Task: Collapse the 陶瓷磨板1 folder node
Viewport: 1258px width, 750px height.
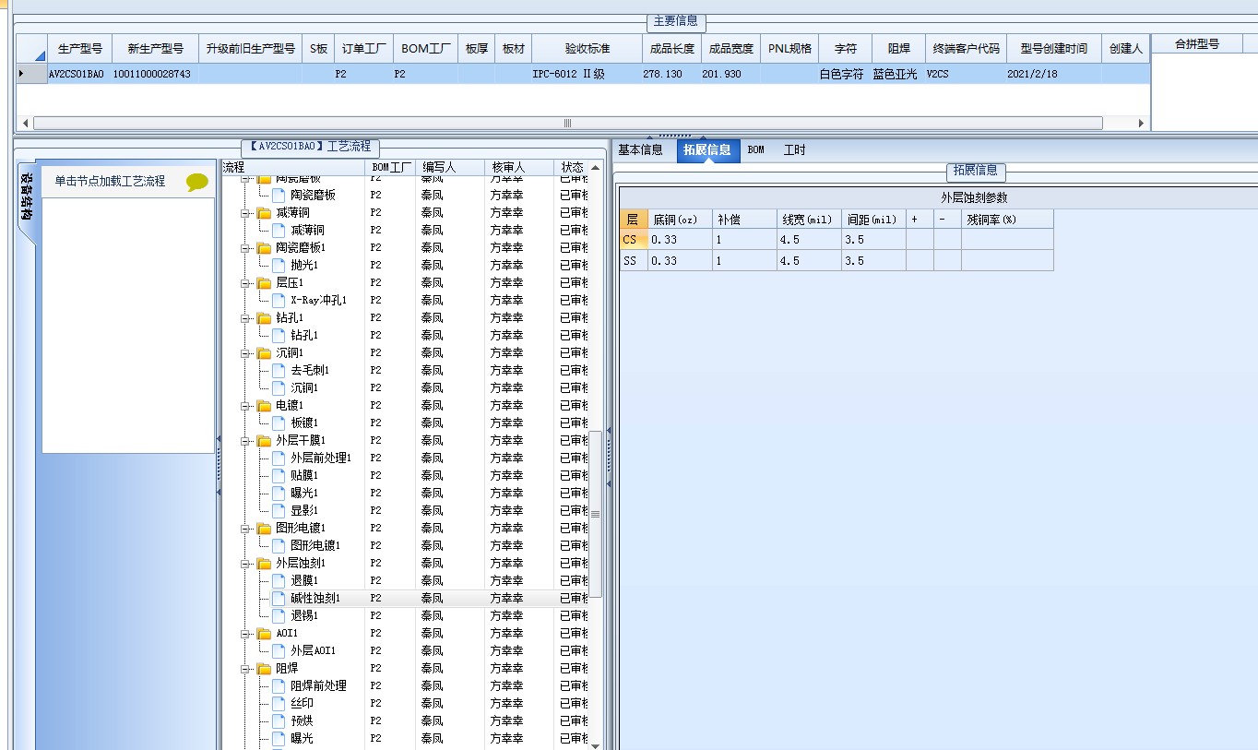Action: pos(246,248)
